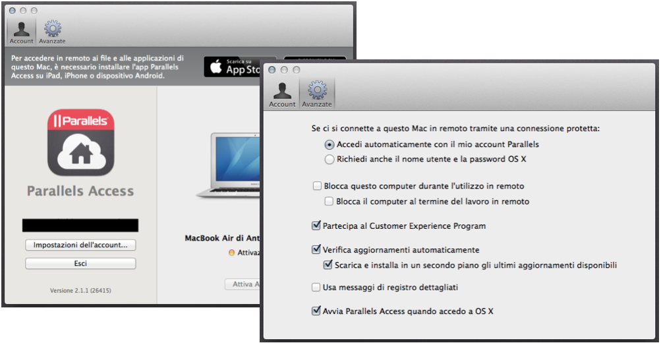Click the front window's disabled zoom button
661x345 pixels.
pyautogui.click(x=297, y=70)
